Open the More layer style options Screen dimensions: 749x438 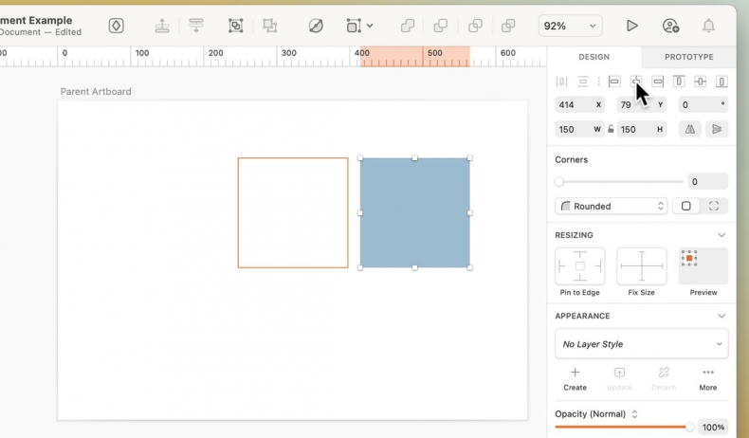pyautogui.click(x=708, y=380)
